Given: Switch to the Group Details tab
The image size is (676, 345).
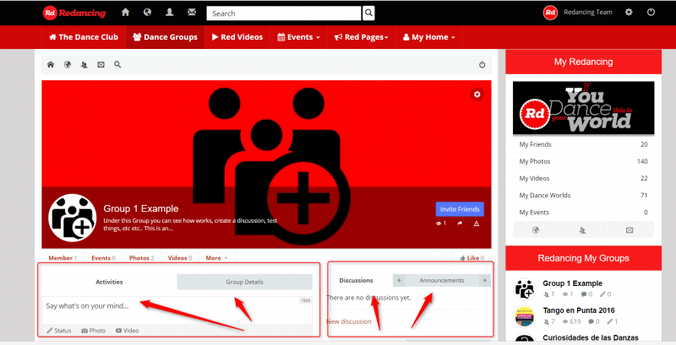Looking at the screenshot, I should point(244,282).
